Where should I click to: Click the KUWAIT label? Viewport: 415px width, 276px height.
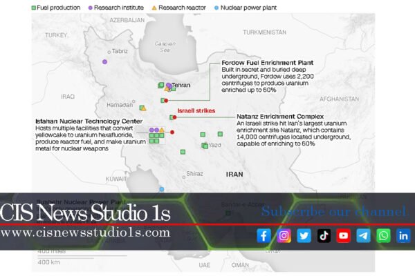tap(116, 179)
